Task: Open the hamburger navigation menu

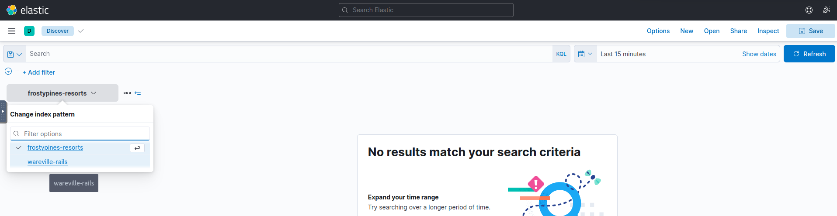Action: [12, 31]
